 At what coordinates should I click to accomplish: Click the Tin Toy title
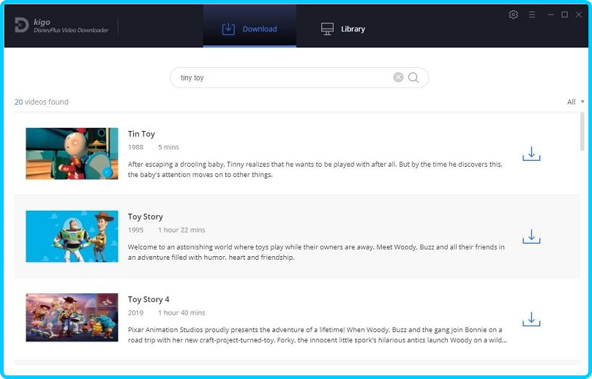(141, 134)
